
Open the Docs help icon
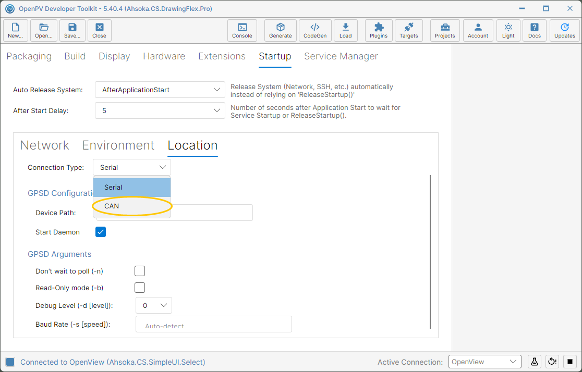535,30
